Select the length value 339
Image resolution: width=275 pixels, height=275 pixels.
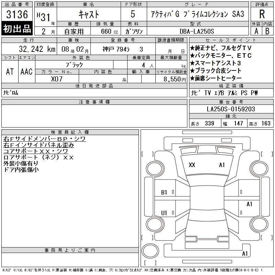[209, 123]
